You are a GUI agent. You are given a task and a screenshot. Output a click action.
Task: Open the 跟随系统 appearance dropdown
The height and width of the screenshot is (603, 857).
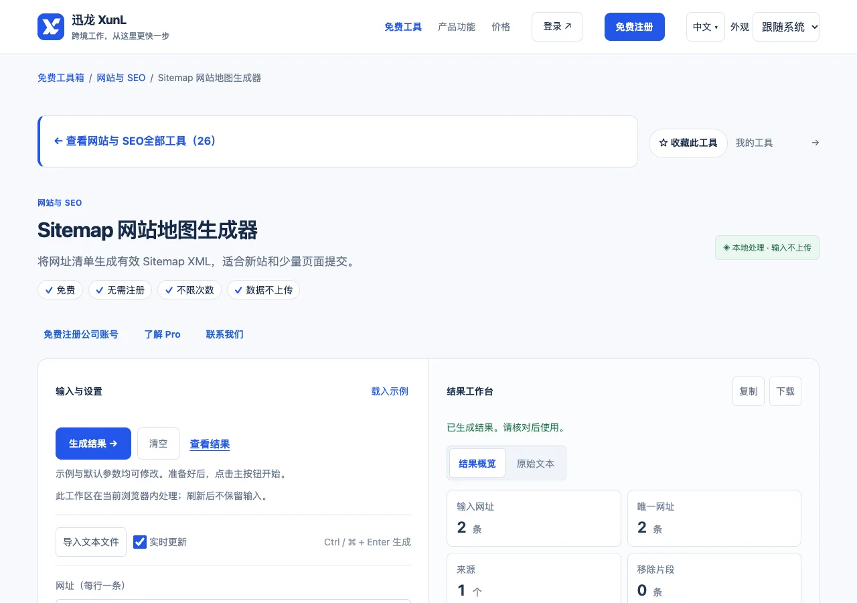tap(786, 27)
